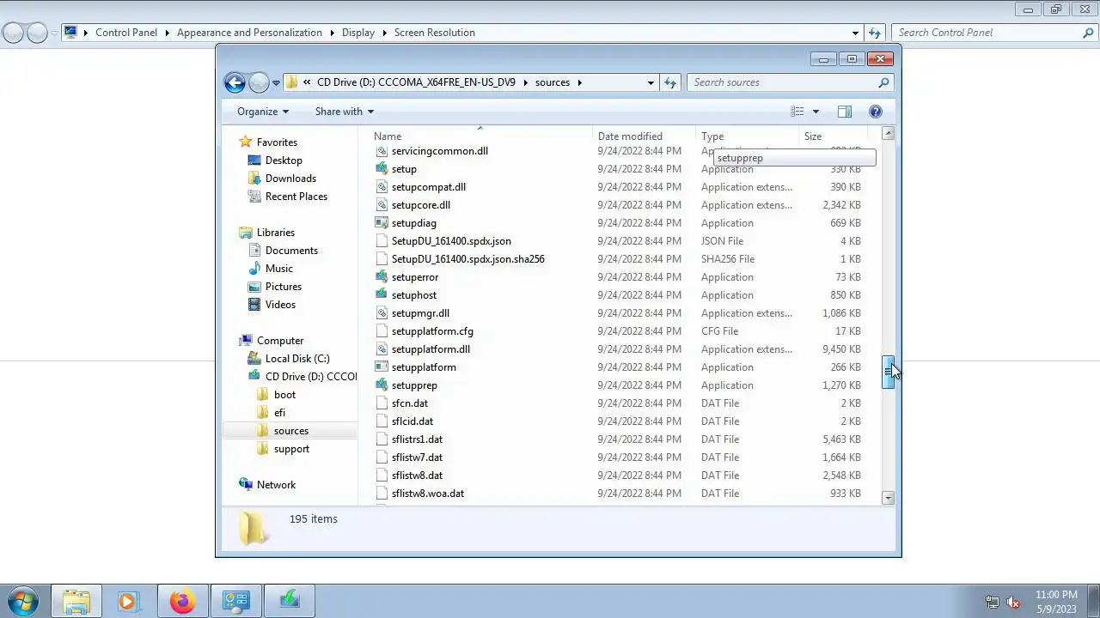Click the Network icon in the navigation pane
Image resolution: width=1100 pixels, height=618 pixels.
(246, 485)
